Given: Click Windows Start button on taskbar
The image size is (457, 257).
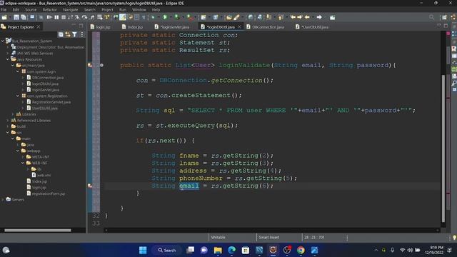Looking at the screenshot, I should [x=143, y=250].
